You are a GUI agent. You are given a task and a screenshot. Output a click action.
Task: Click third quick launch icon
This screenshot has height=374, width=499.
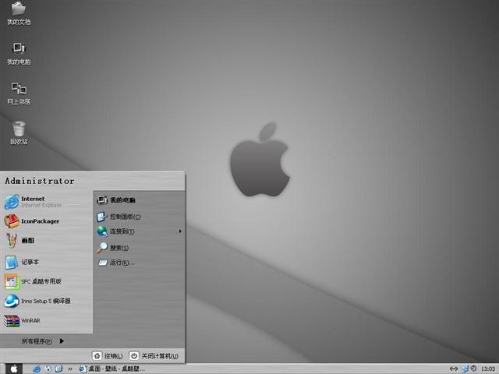[x=59, y=369]
